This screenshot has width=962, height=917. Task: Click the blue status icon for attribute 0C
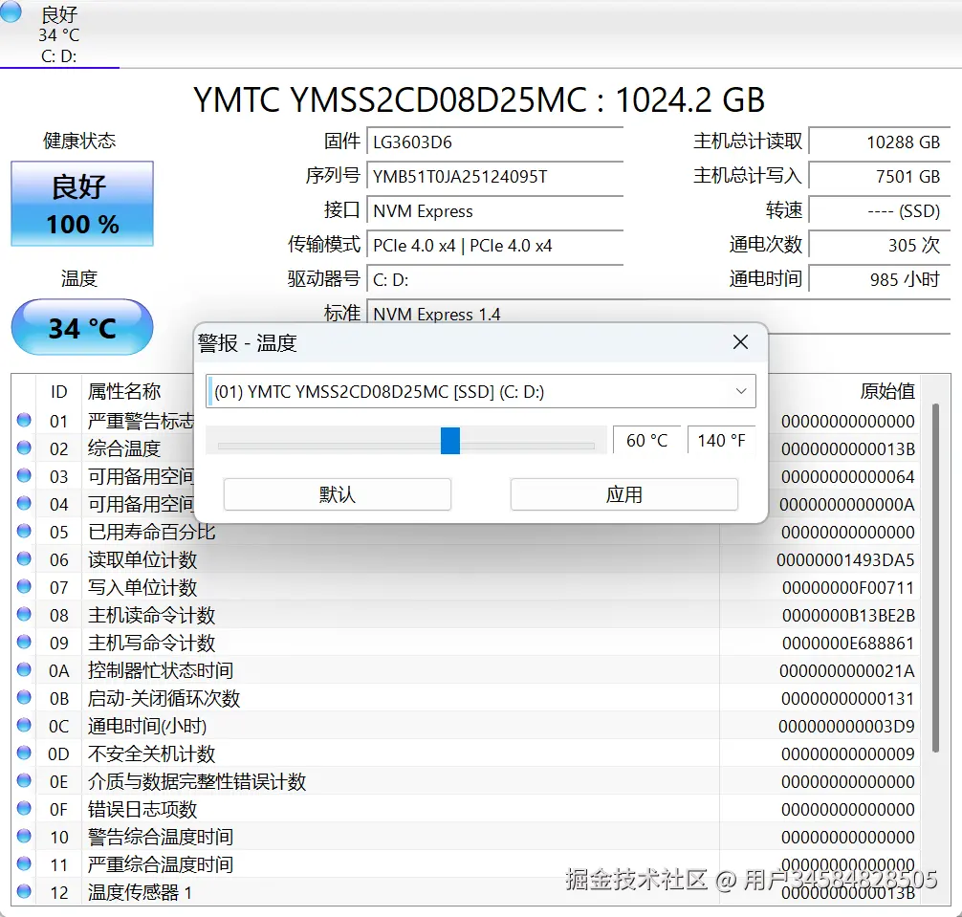click(24, 725)
